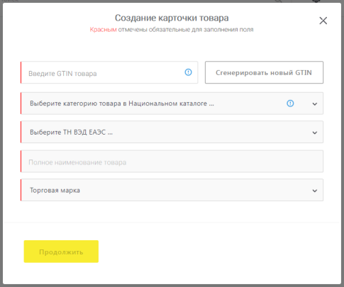Click the info icon in category selector
Viewport: 344px width, 287px height.
[290, 103]
